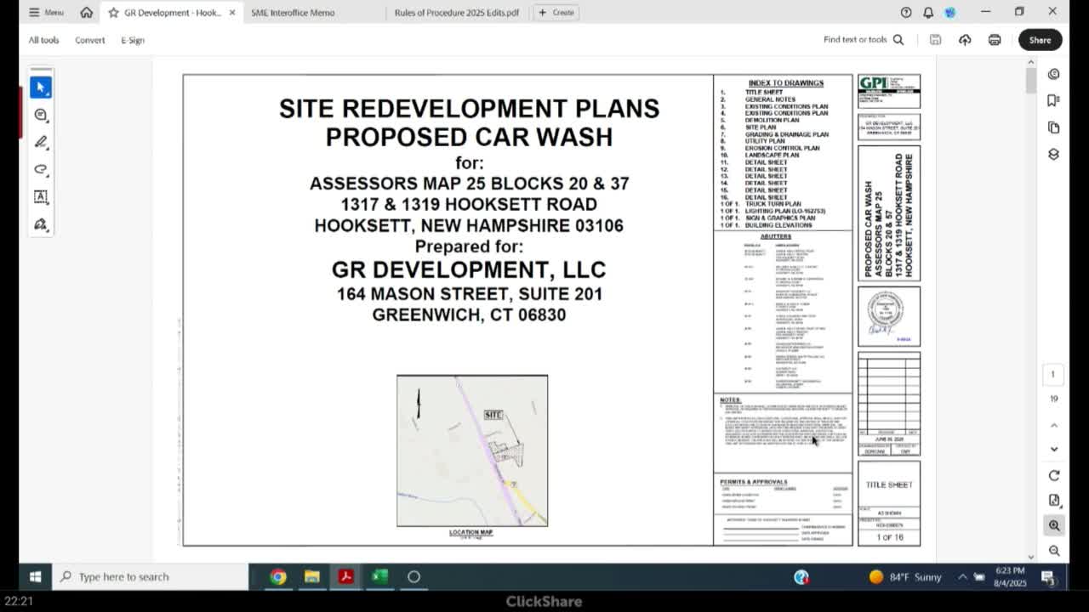
Task: Activate the text box tool
Action: pos(41,196)
